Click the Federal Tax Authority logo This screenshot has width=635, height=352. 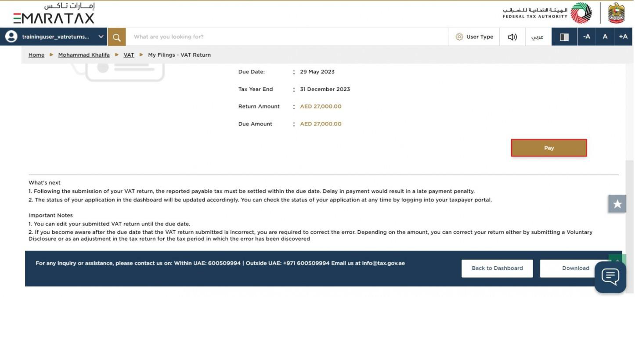[x=547, y=13]
